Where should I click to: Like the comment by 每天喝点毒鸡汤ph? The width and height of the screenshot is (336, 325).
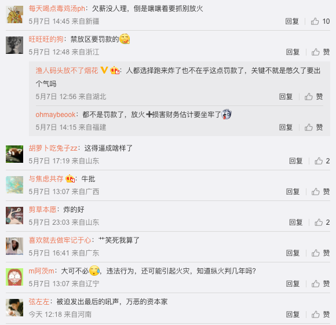click(x=320, y=21)
